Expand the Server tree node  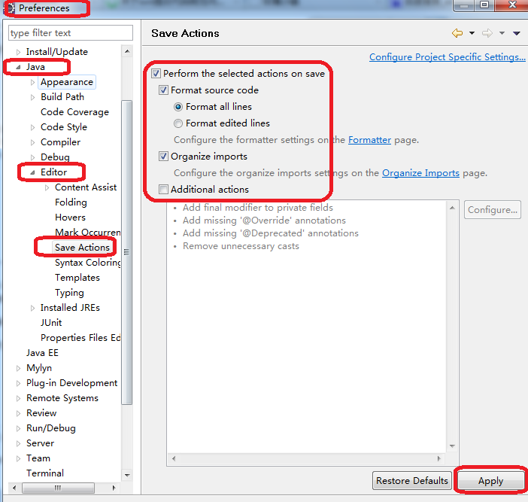pyautogui.click(x=19, y=443)
